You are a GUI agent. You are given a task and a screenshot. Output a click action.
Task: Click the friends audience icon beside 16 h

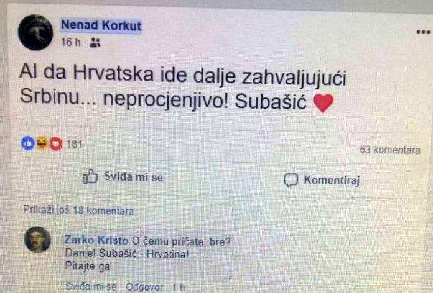pyautogui.click(x=95, y=43)
